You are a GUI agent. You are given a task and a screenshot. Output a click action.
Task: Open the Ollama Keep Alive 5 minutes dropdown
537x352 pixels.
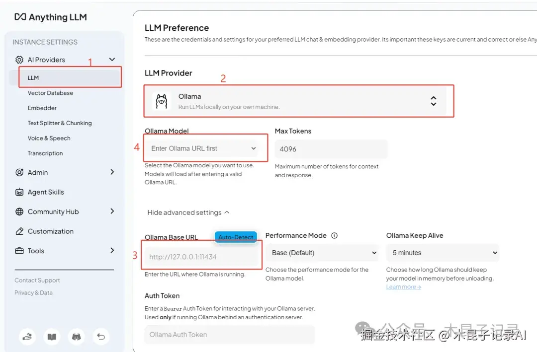(443, 253)
